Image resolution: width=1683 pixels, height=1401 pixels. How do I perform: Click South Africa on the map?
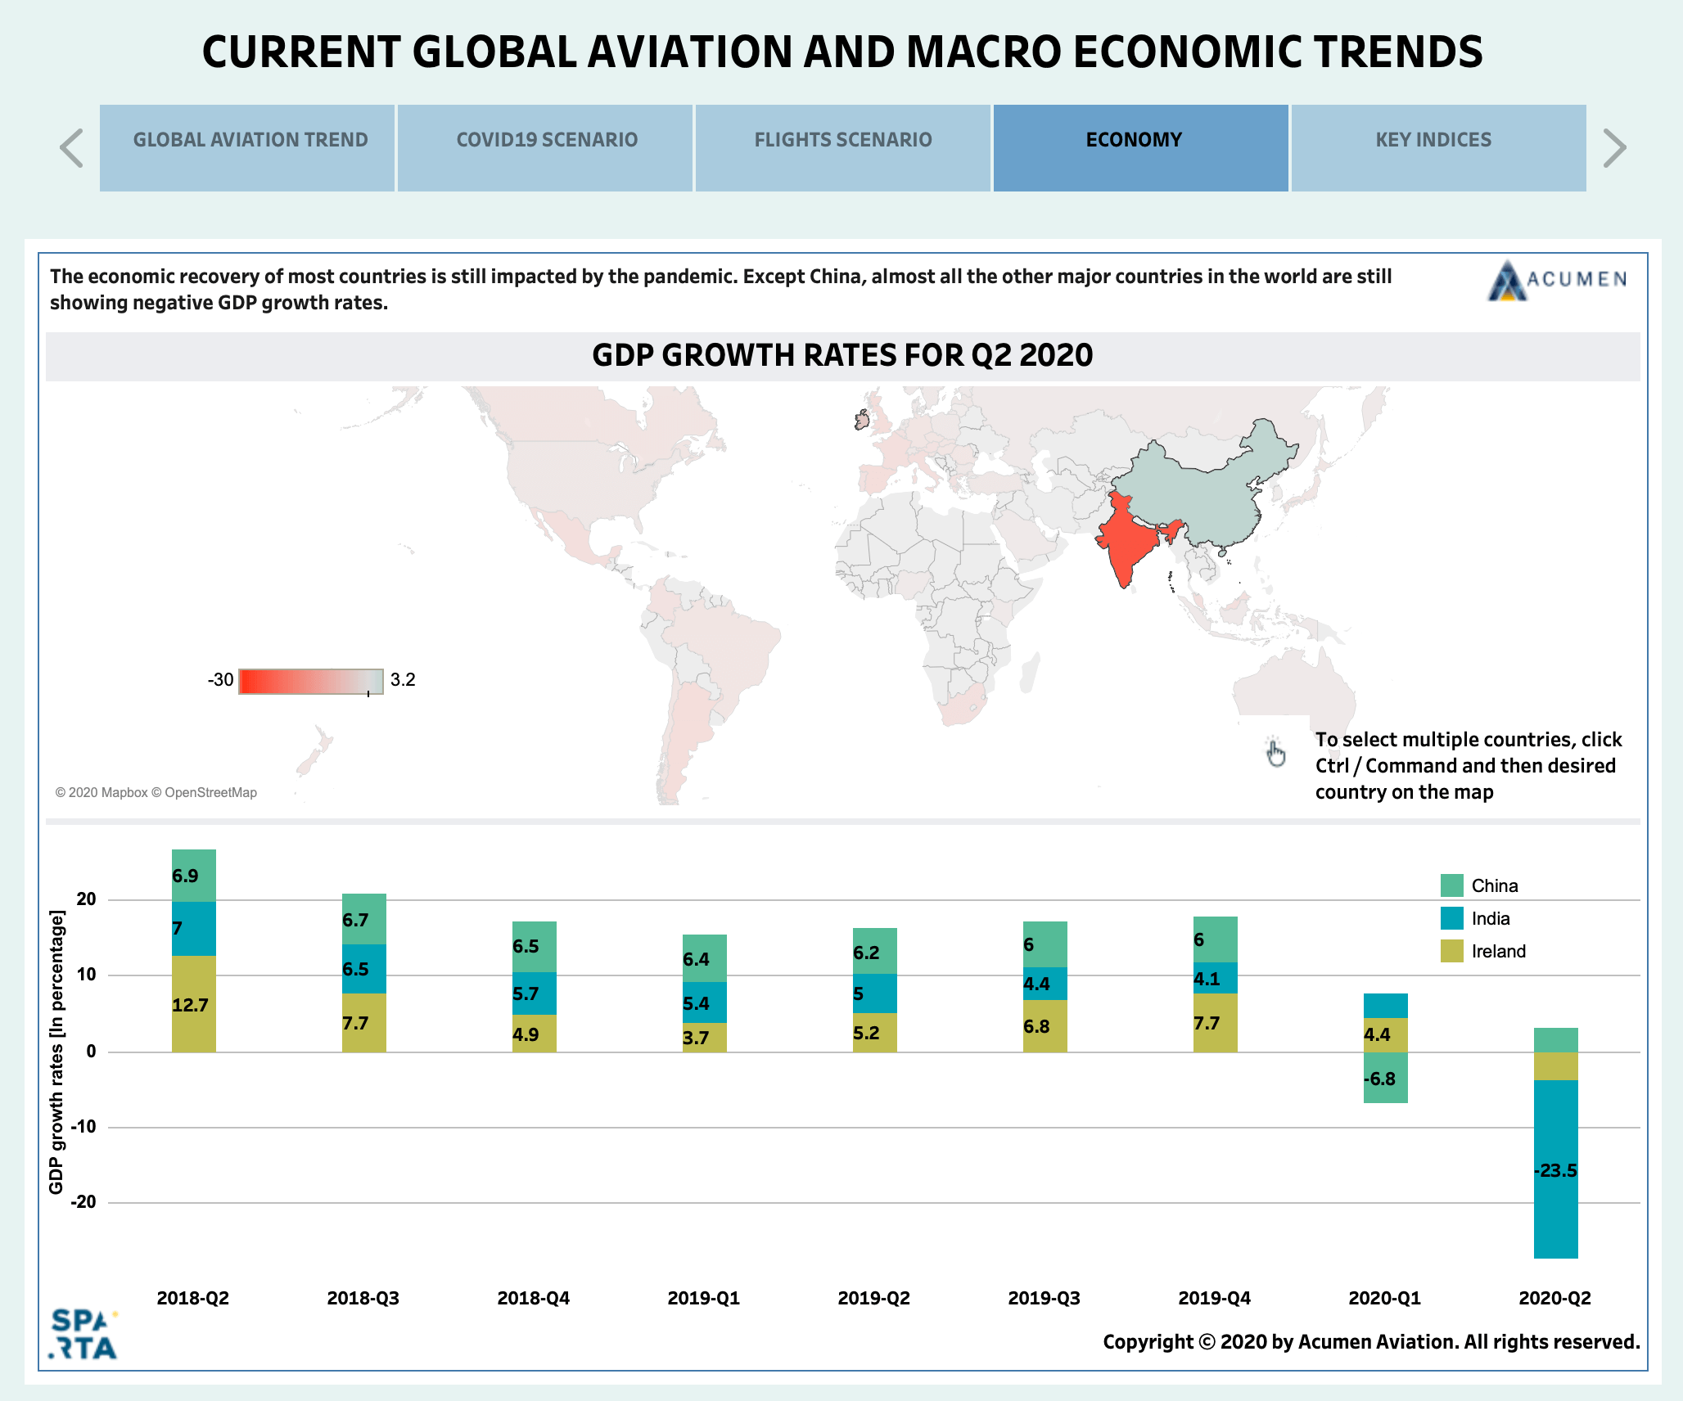pos(963,705)
